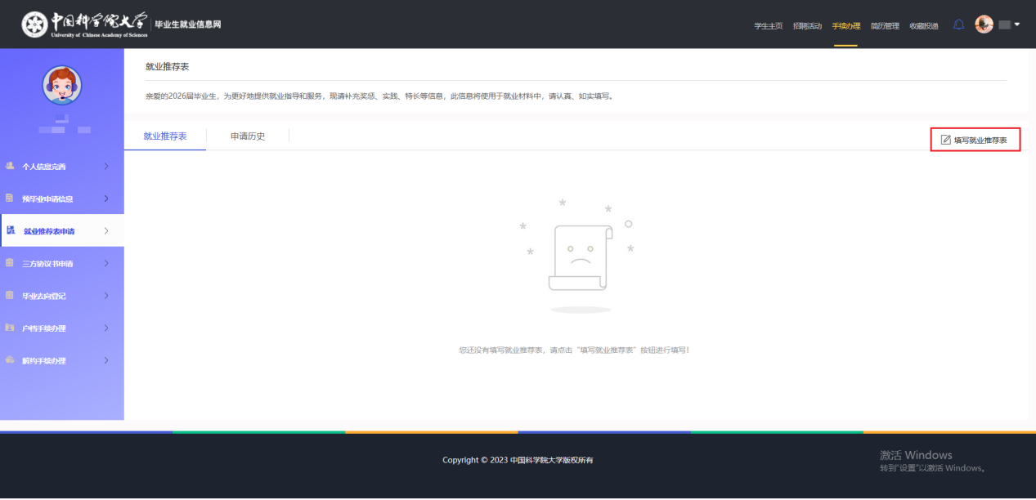Switch to the 申请历史 tab
1036x500 pixels.
click(x=248, y=136)
